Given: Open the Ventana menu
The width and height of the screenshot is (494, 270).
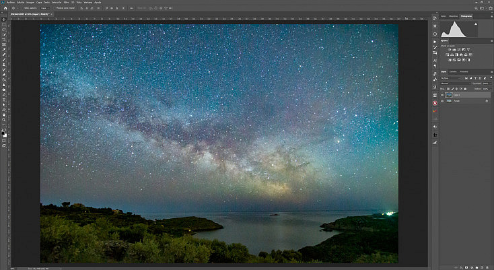Looking at the screenshot, I should 88,2.
